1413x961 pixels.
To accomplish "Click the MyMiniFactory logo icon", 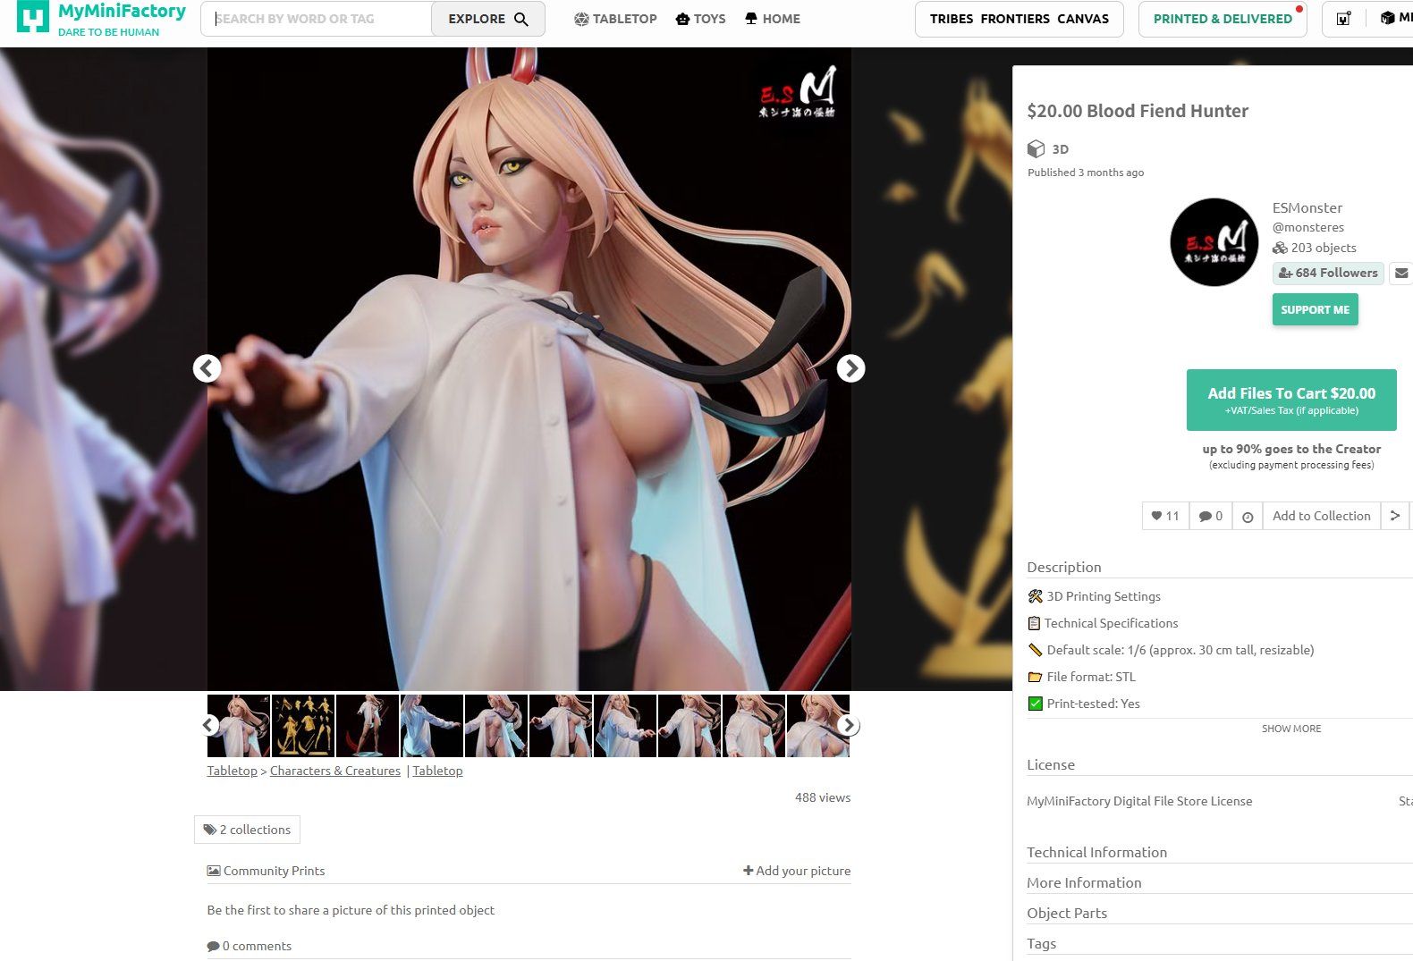I will (x=33, y=18).
